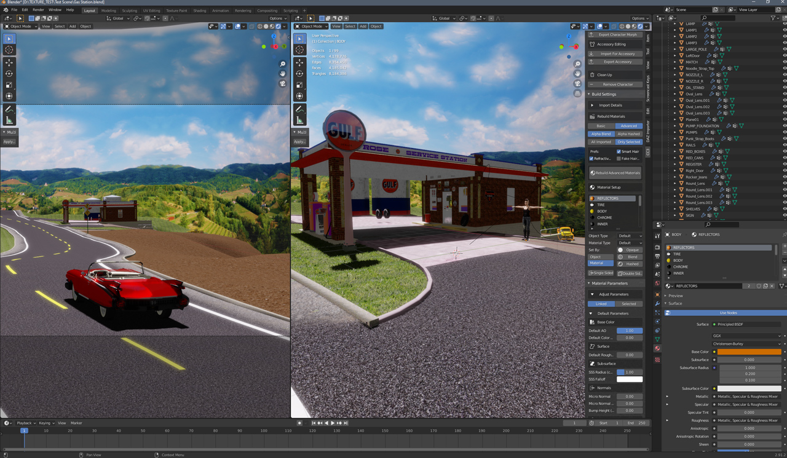This screenshot has width=787, height=458.
Task: Open the Material Type Default dropdown
Action: click(x=630, y=243)
